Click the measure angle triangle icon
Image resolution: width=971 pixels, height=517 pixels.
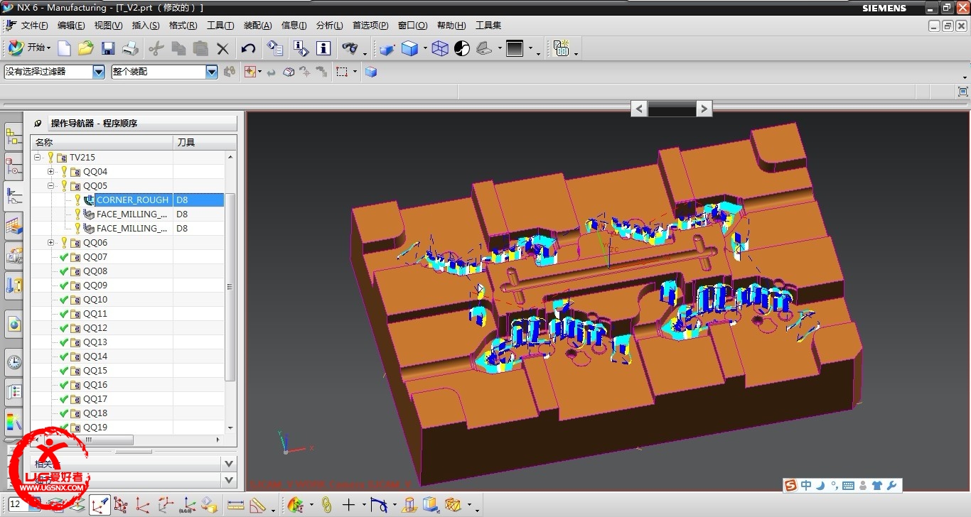[x=257, y=506]
